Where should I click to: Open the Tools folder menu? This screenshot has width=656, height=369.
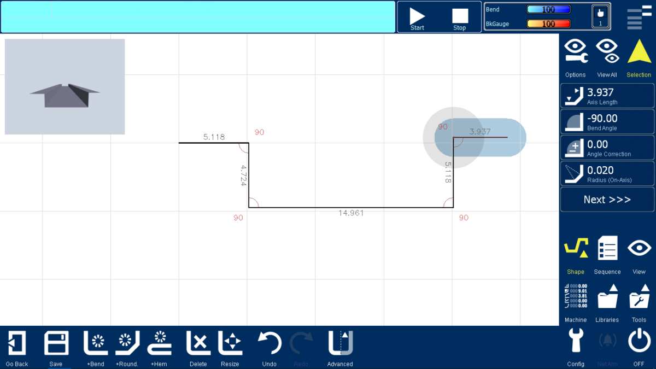[639, 303]
